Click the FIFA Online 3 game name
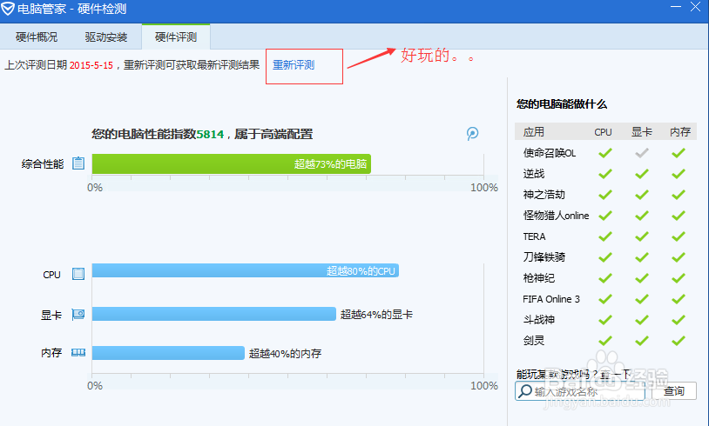709x426 pixels. click(551, 299)
